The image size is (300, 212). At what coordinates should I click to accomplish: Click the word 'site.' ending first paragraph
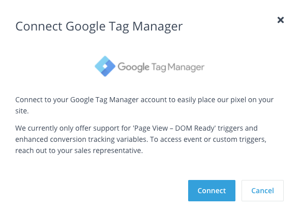pyautogui.click(x=22, y=111)
